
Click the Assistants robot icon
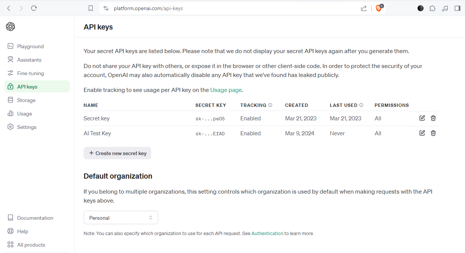pos(10,60)
